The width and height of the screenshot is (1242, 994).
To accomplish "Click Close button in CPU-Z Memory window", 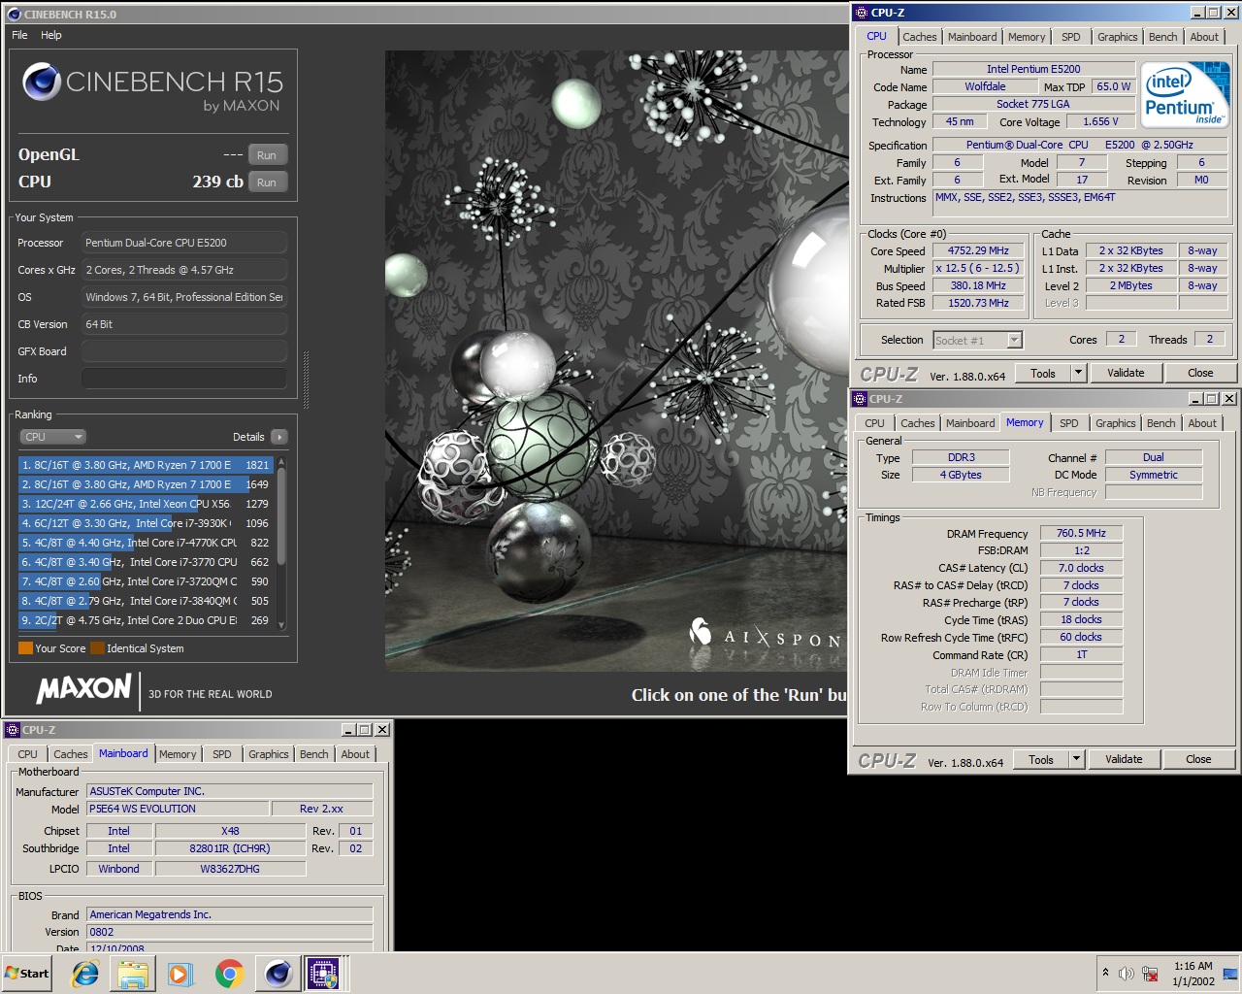I will (x=1198, y=759).
